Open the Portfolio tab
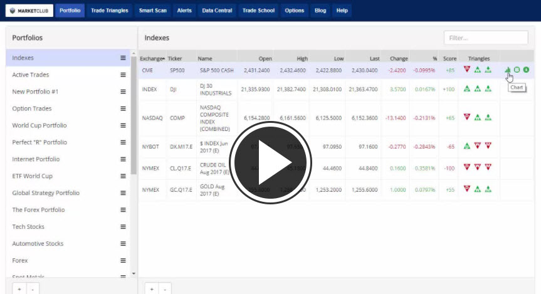541x294 pixels. (x=70, y=11)
